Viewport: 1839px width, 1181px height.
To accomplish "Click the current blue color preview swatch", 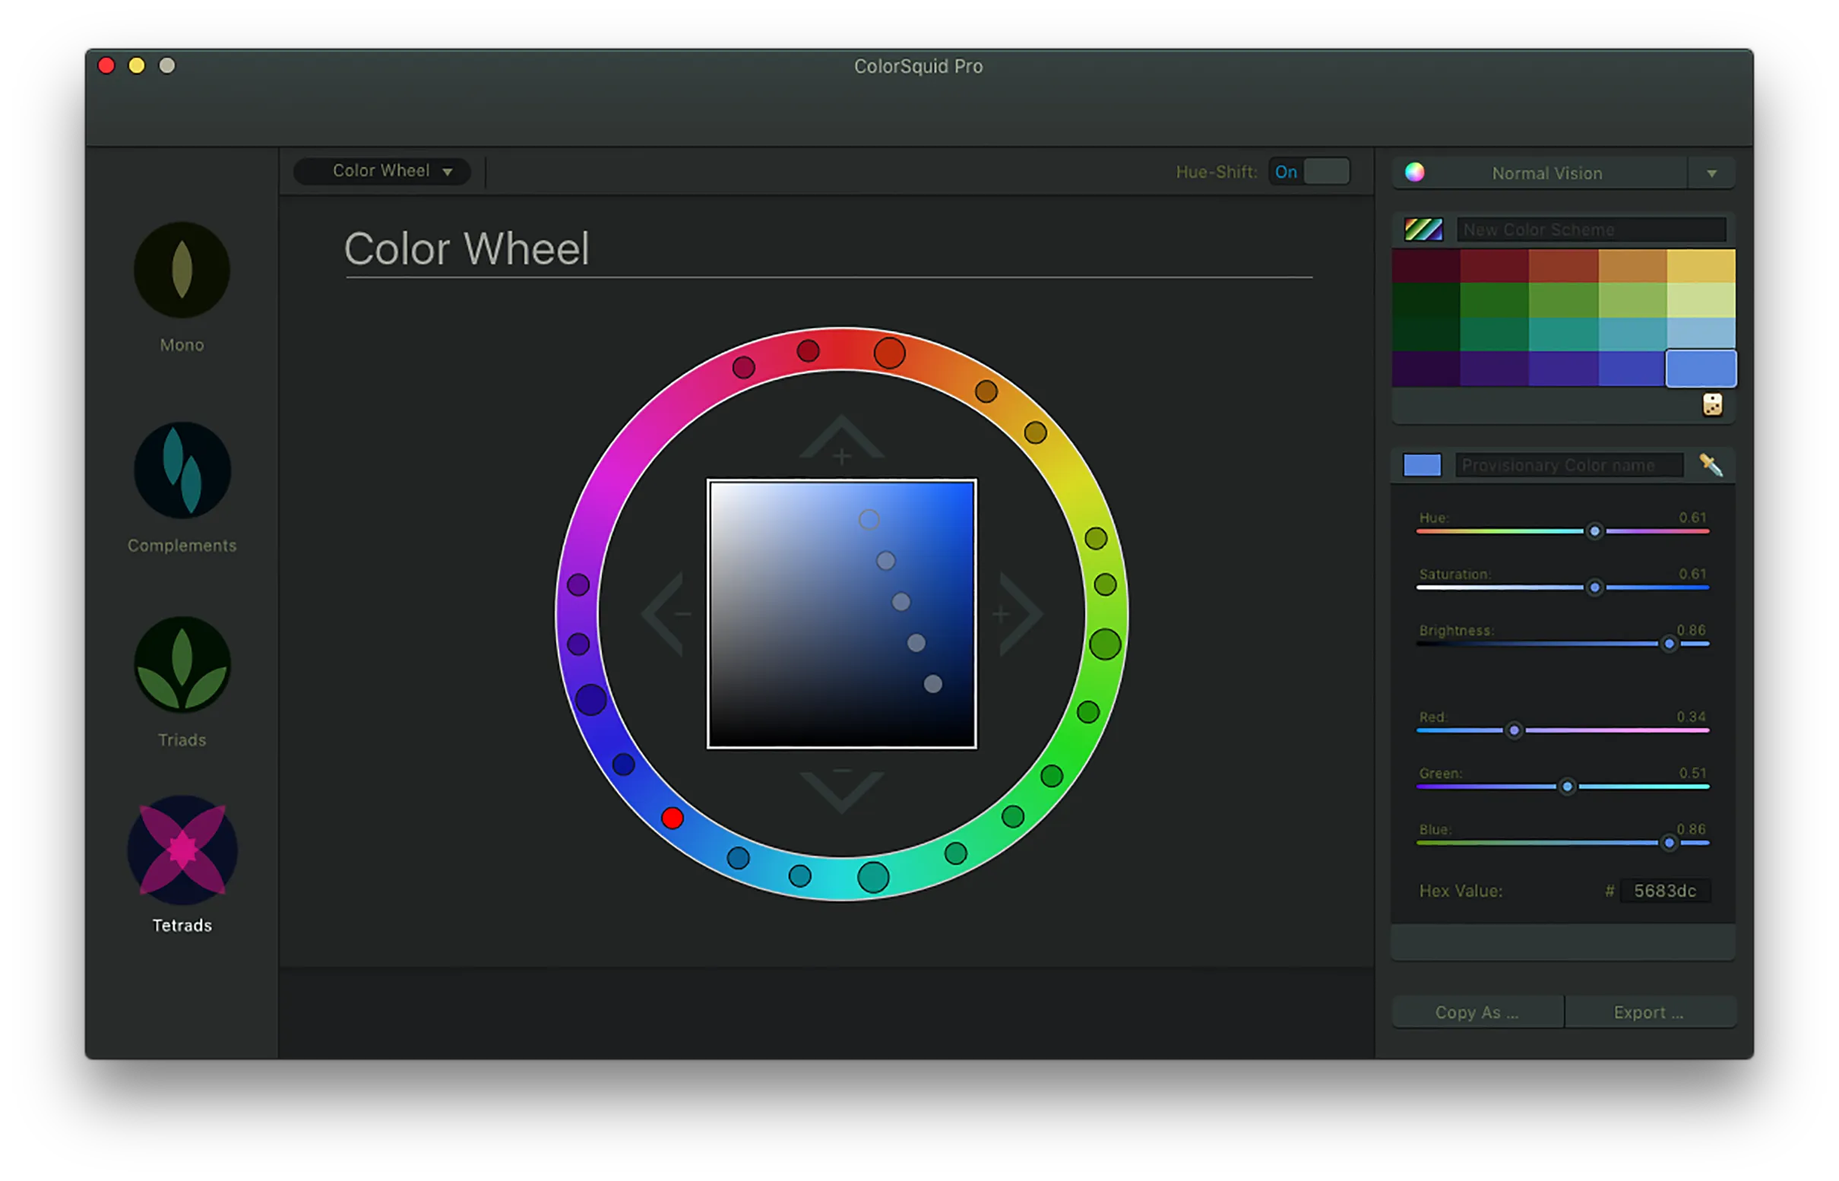I will 1422,466.
